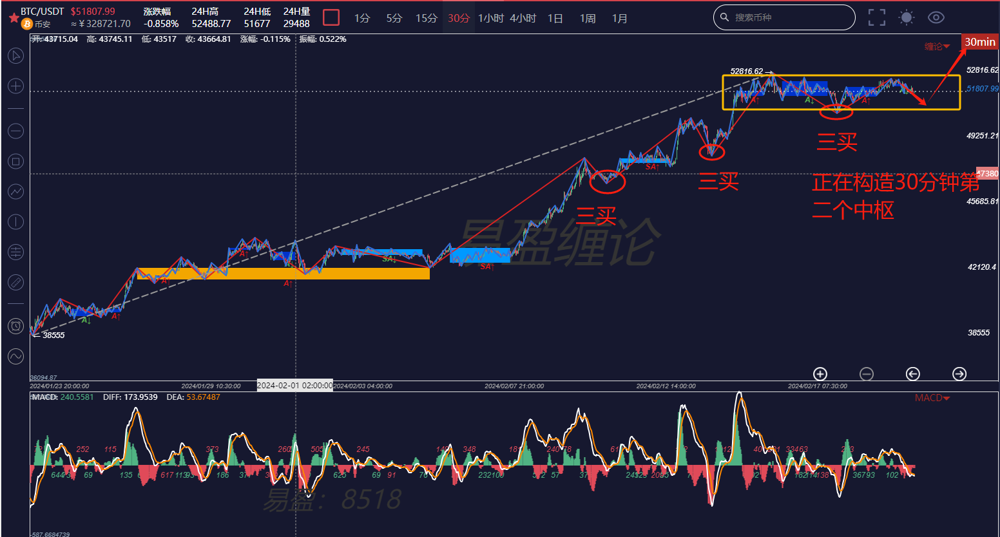Switch to the 1周 timeframe
1000x537 pixels.
(x=588, y=18)
